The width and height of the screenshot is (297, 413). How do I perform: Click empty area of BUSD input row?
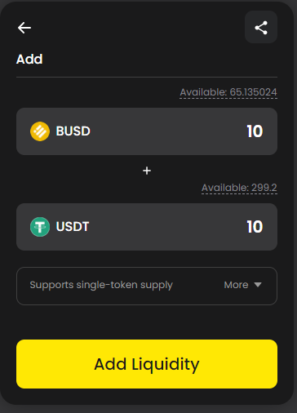(x=169, y=131)
